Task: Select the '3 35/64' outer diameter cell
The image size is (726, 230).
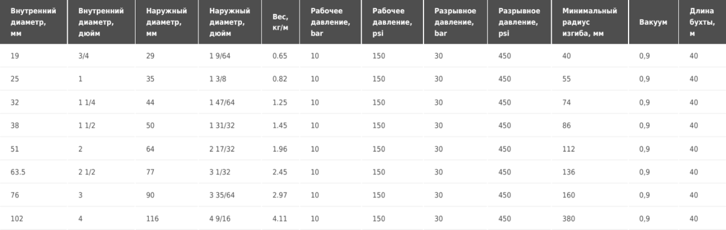Action: (x=222, y=195)
